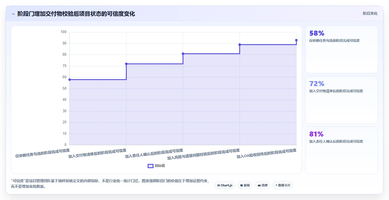Select the 表格 tag chip
389x200 pixels.
[245, 185]
